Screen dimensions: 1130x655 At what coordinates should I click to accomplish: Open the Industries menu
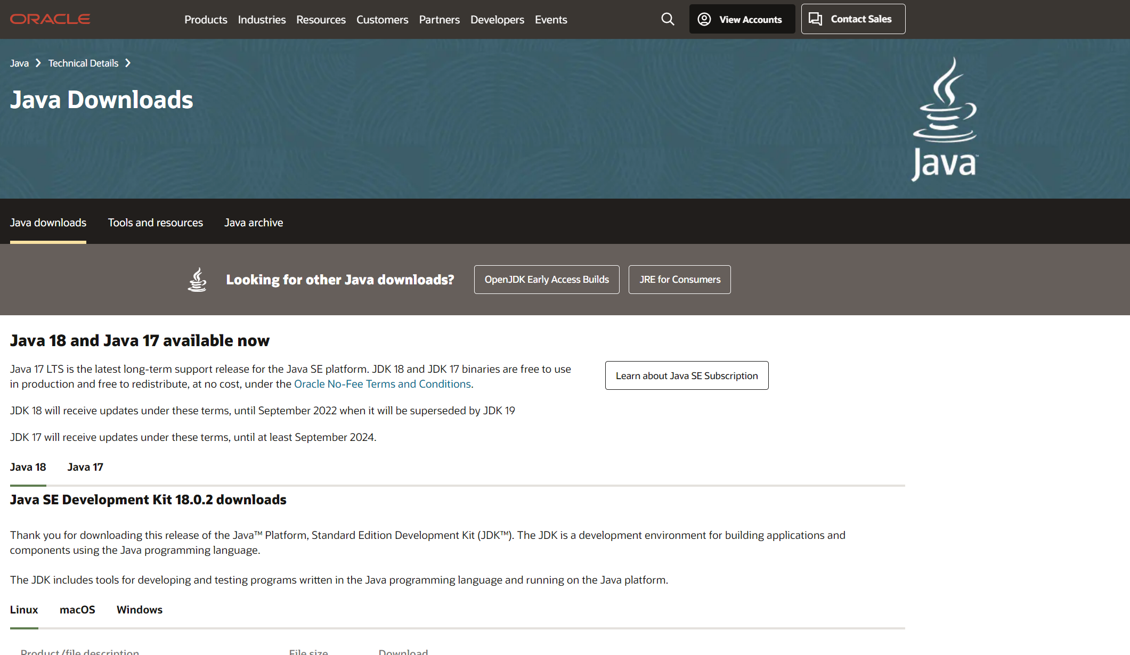[x=262, y=20]
